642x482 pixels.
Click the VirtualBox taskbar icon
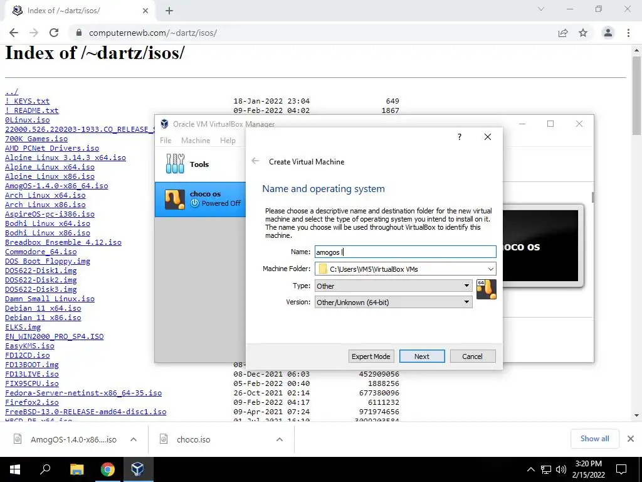point(137,469)
